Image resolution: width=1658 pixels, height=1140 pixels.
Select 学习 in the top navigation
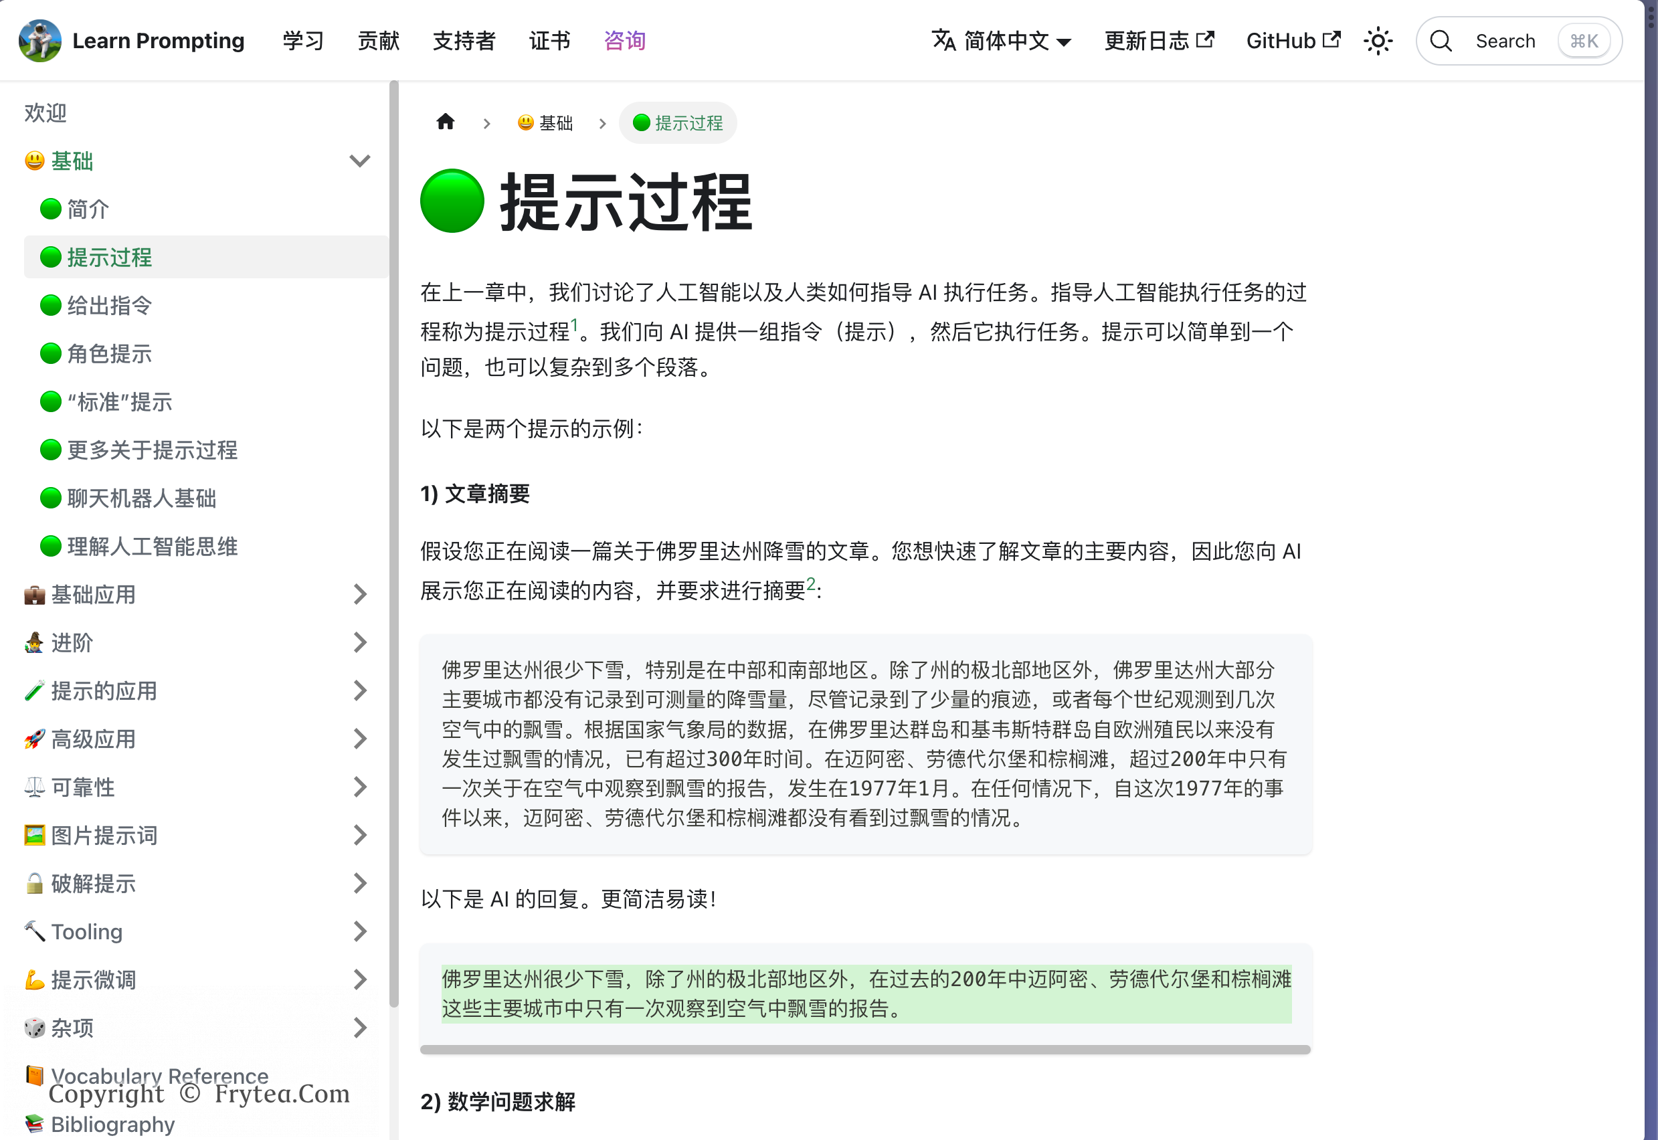[303, 41]
